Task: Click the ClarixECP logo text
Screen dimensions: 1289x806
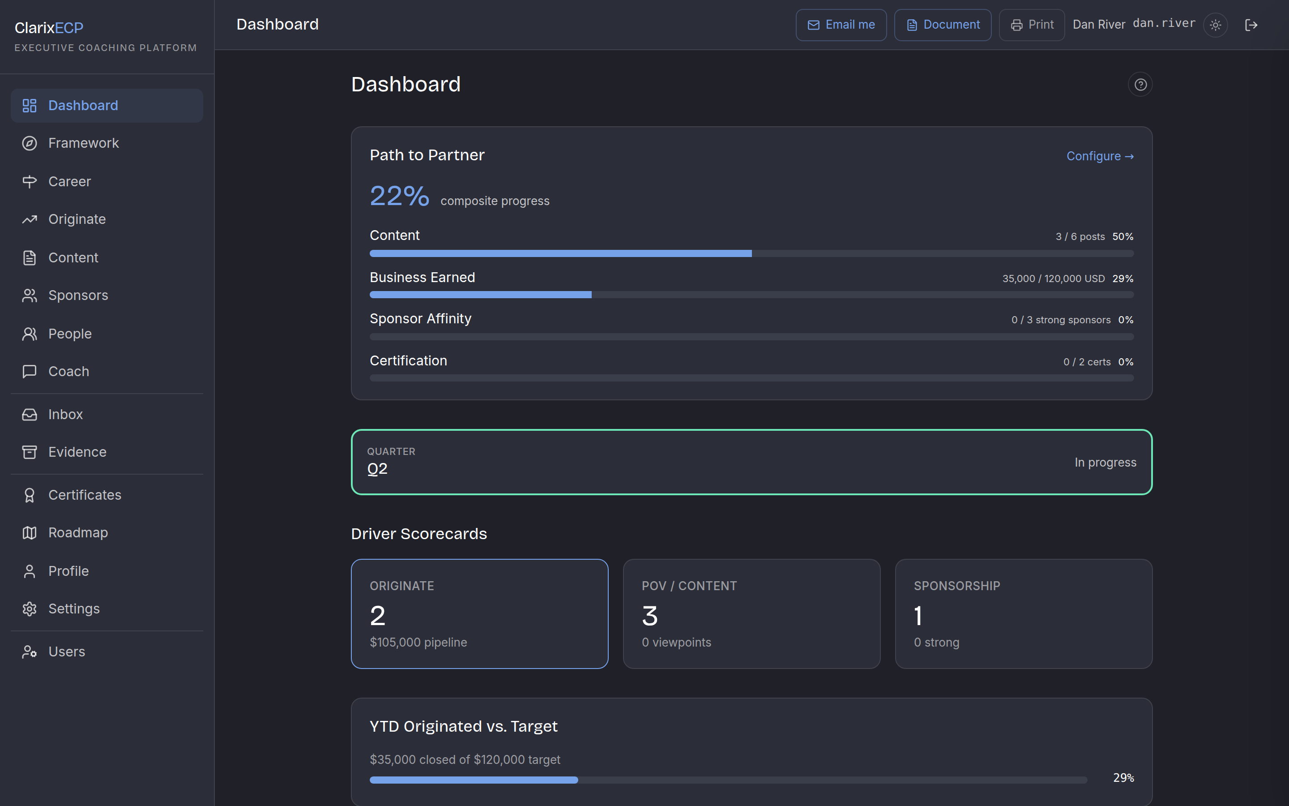Action: 49,28
